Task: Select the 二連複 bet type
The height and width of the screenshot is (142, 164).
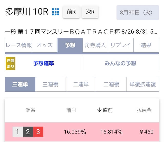Action: point(111,84)
